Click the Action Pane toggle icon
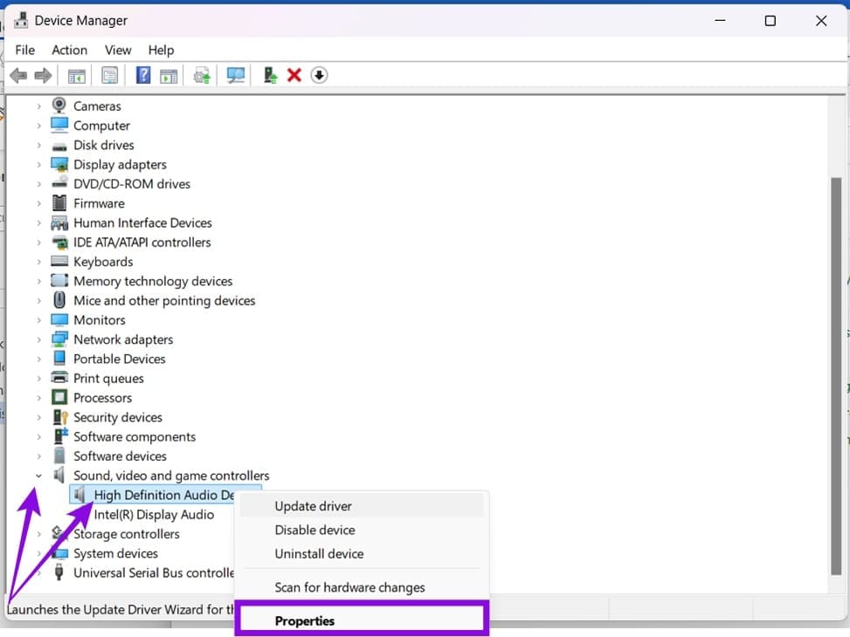 pyautogui.click(x=169, y=76)
